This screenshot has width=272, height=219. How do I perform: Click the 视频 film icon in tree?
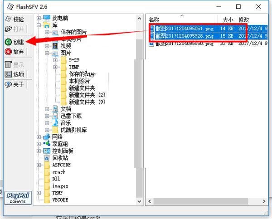click(x=55, y=46)
